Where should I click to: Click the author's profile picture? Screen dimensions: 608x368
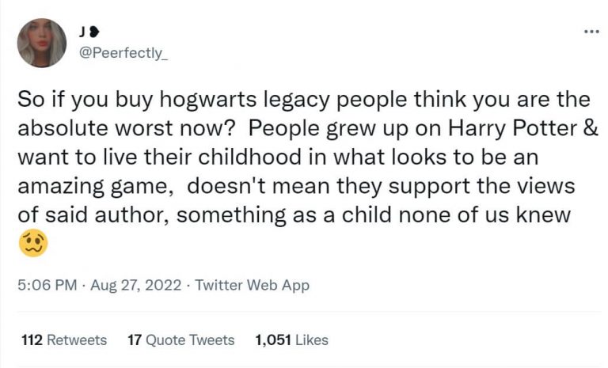coord(42,43)
